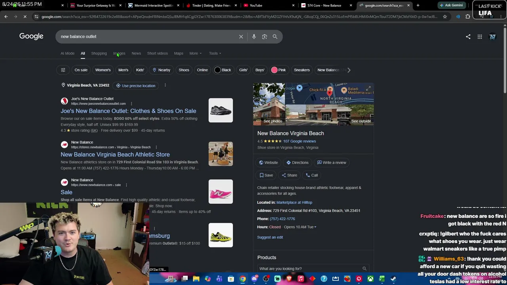
Task: Open Xbox app from the taskbar
Action: (x=370, y=279)
